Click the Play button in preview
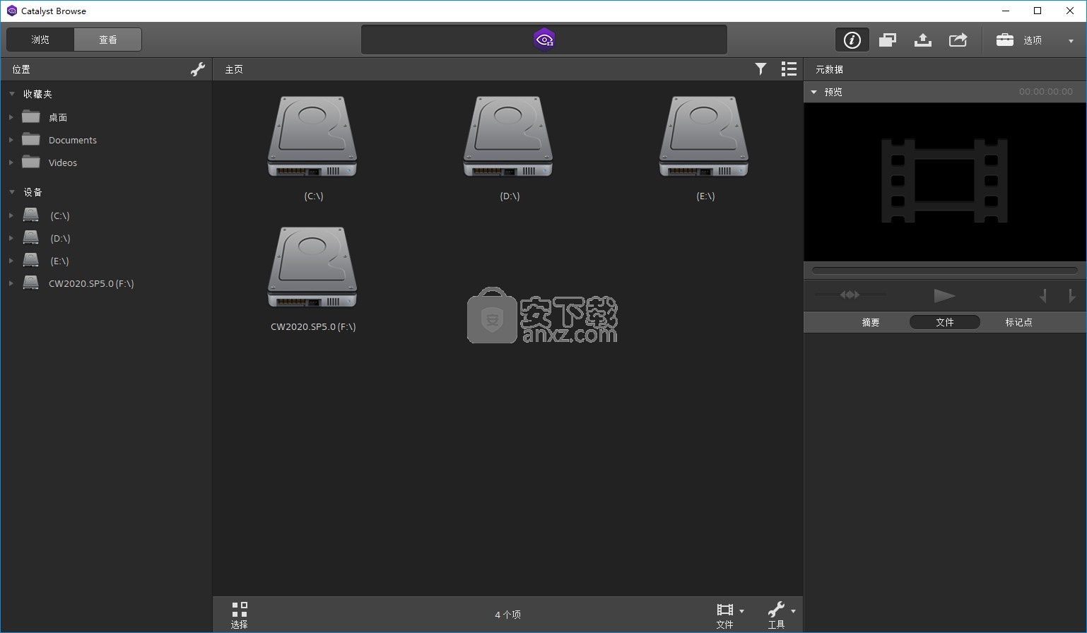The image size is (1087, 633). click(944, 295)
